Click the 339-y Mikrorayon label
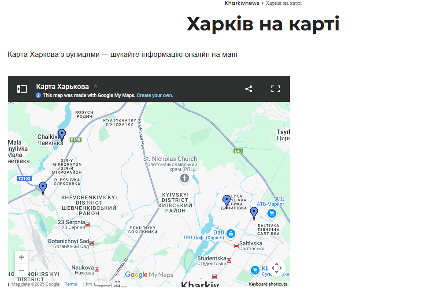 click(67, 166)
